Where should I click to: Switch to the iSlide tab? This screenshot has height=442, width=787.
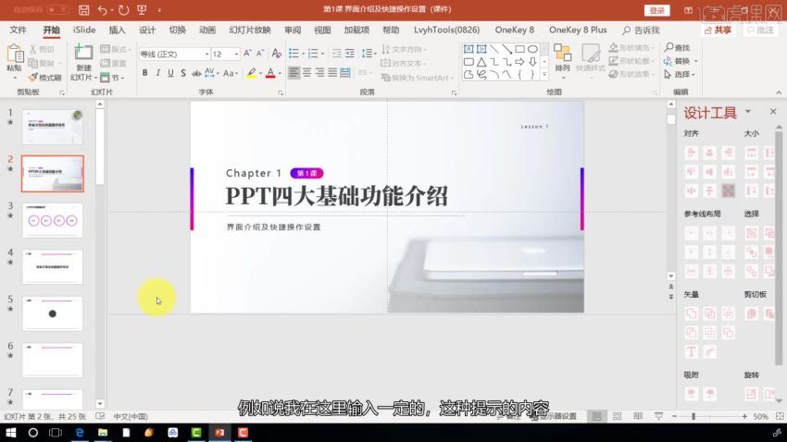(84, 31)
